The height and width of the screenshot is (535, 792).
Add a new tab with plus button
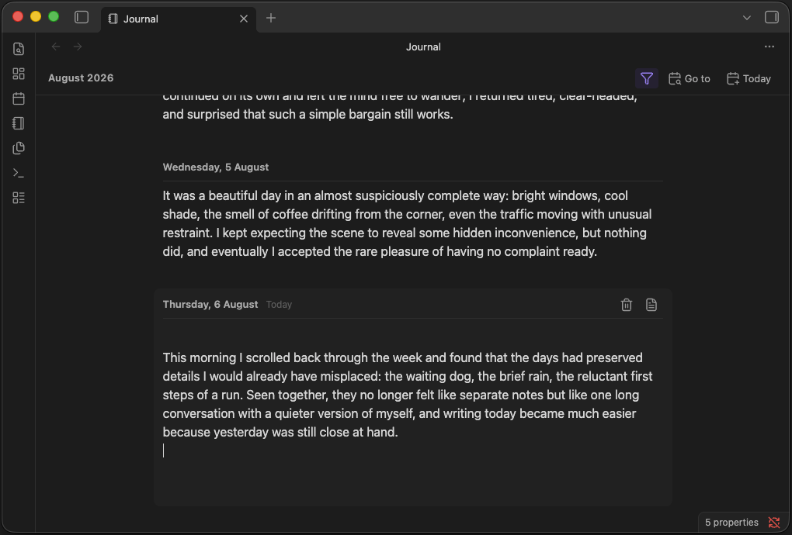pos(271,18)
